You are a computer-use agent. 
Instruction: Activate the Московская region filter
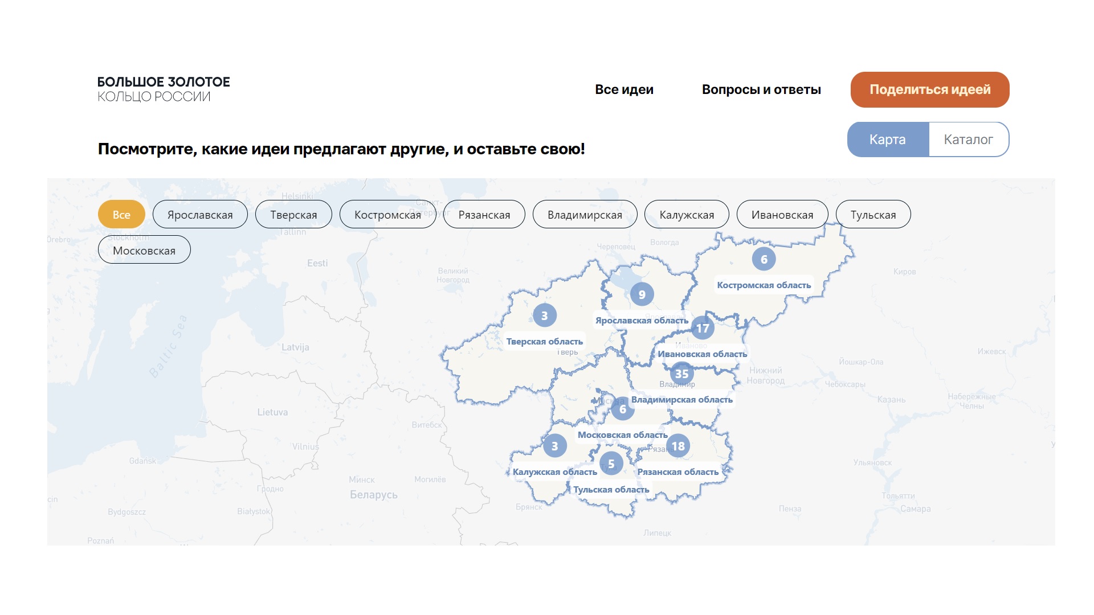point(144,249)
